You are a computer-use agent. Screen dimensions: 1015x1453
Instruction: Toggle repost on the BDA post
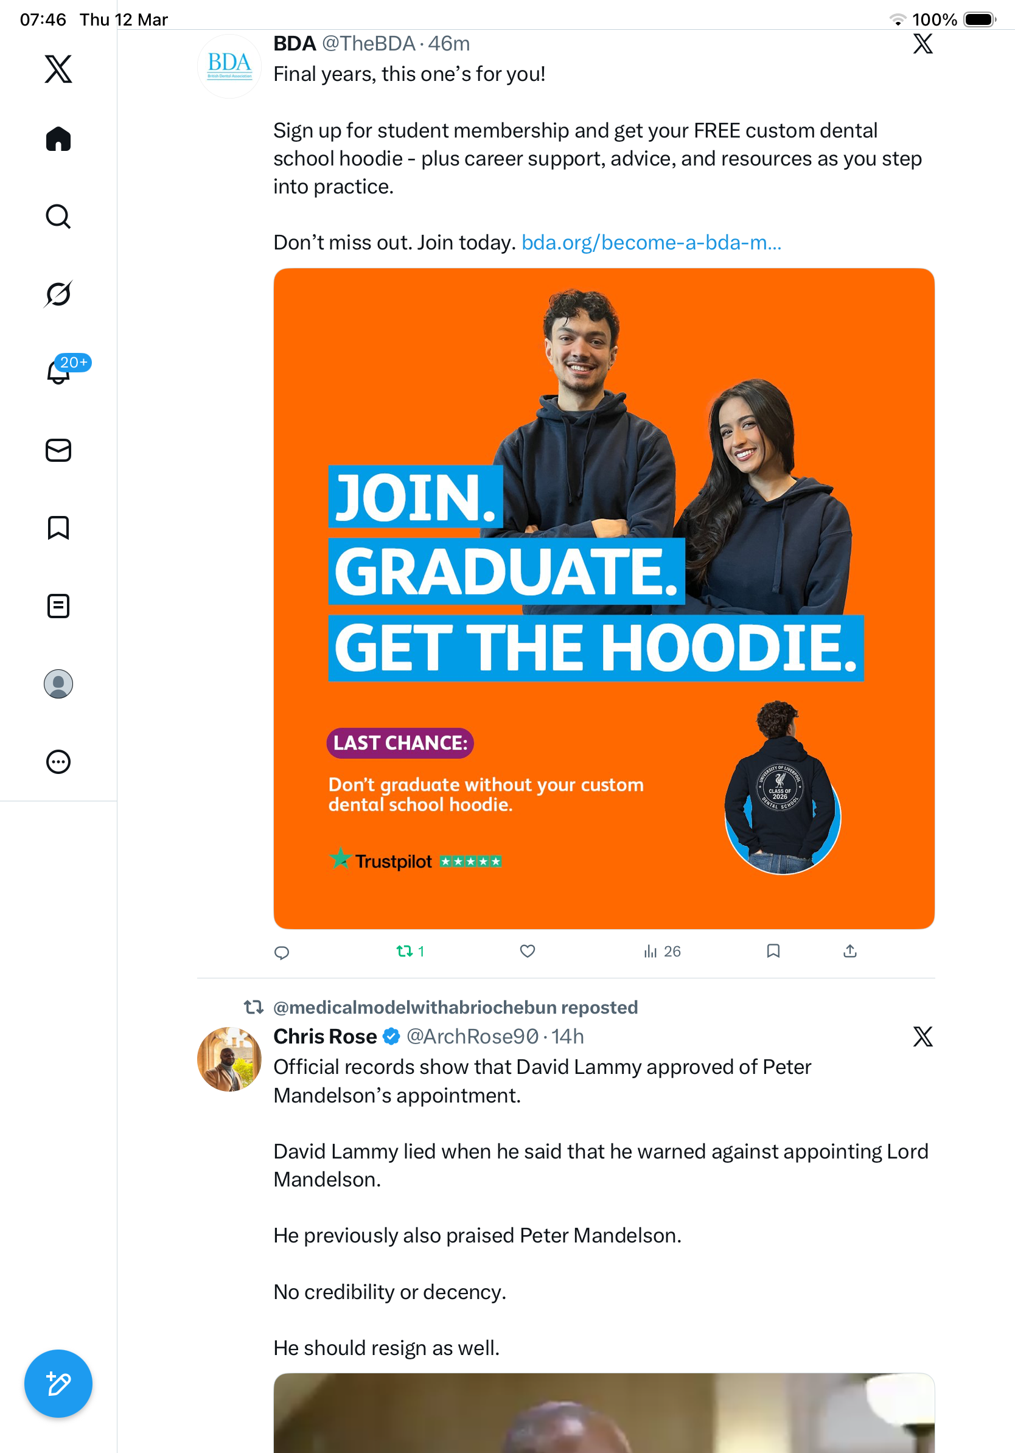coord(410,951)
